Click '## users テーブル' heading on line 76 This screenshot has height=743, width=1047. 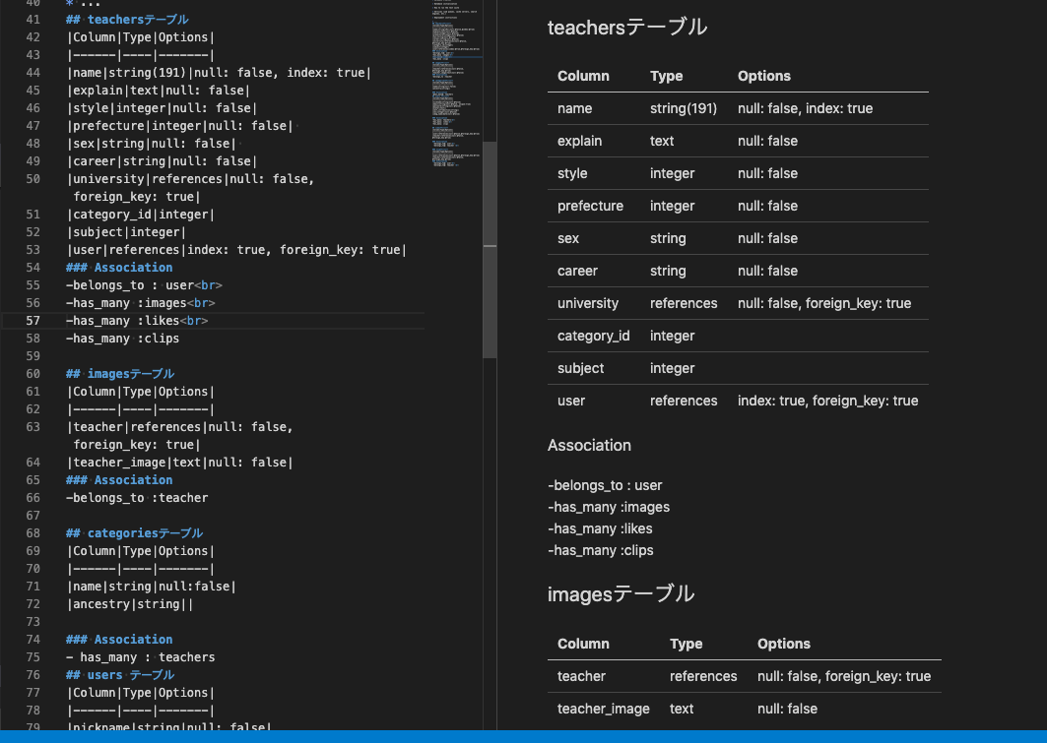click(x=120, y=675)
